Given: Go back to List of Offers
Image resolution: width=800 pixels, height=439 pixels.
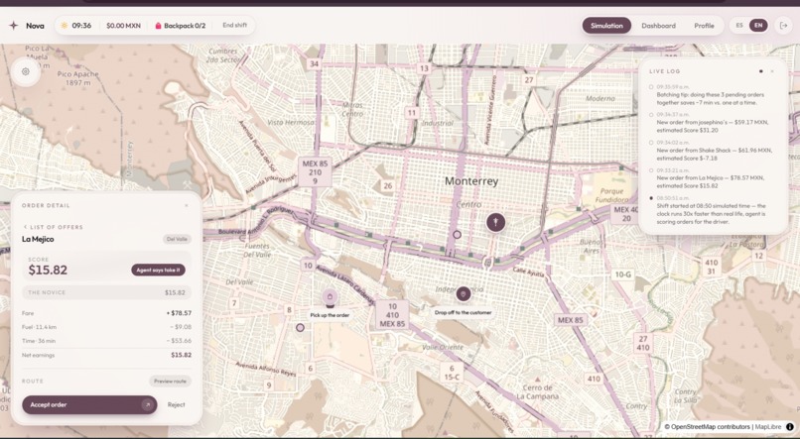Looking at the screenshot, I should tap(53, 227).
